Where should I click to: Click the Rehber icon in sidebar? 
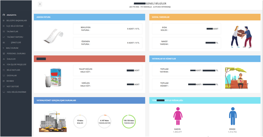coord(4,81)
